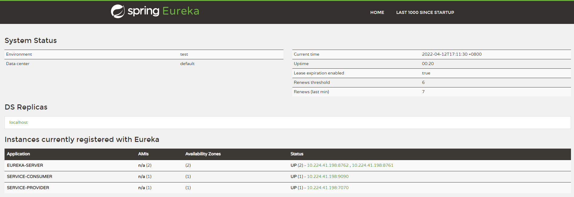Viewport: 574px width, 197px height.
Task: Click the Spring leaf logo icon
Action: point(118,11)
